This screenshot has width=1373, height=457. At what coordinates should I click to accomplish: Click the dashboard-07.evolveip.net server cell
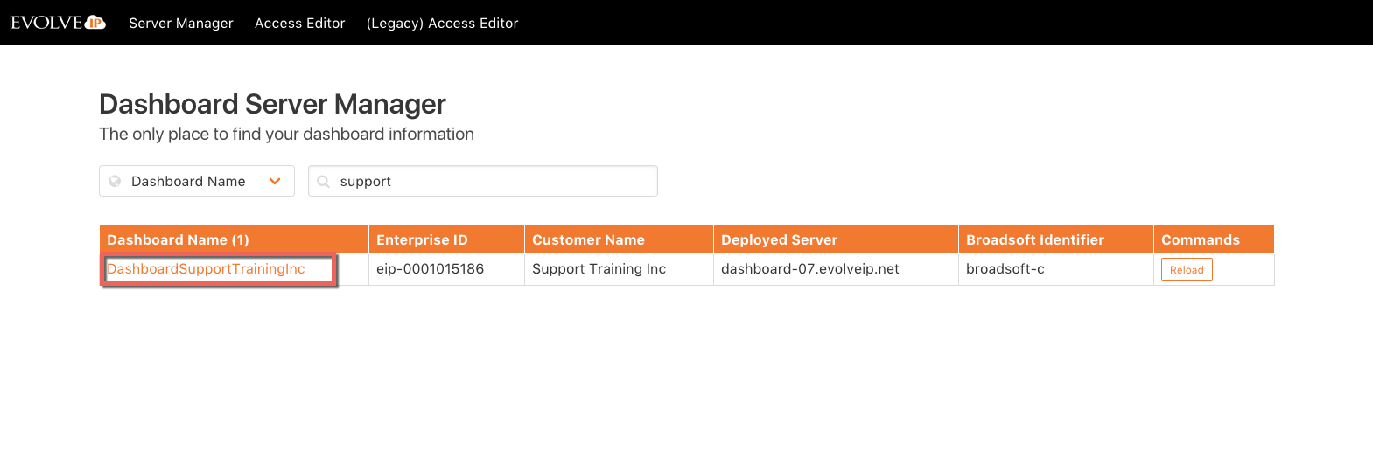coord(809,269)
